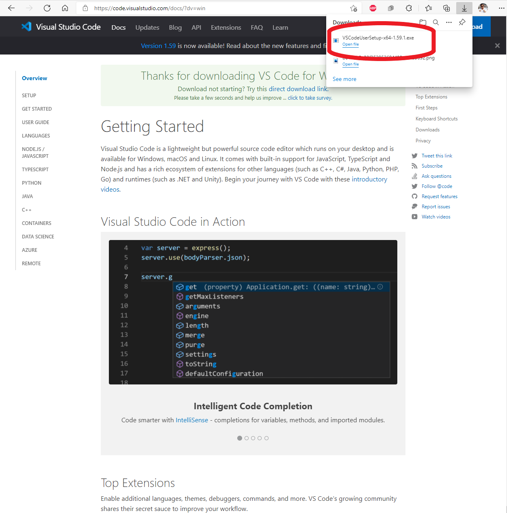Open the Collections icon
This screenshot has width=507, height=513.
coord(446,8)
